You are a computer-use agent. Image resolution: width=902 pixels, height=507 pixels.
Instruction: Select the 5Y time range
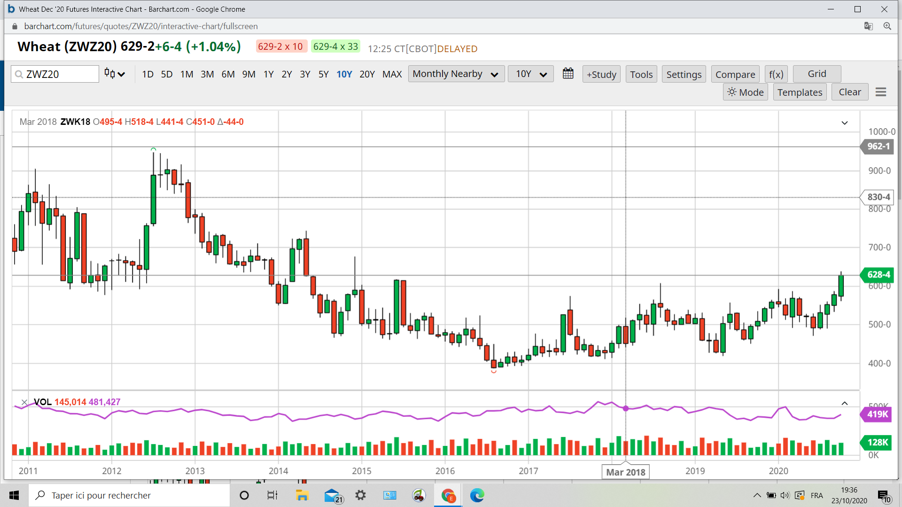pyautogui.click(x=323, y=74)
